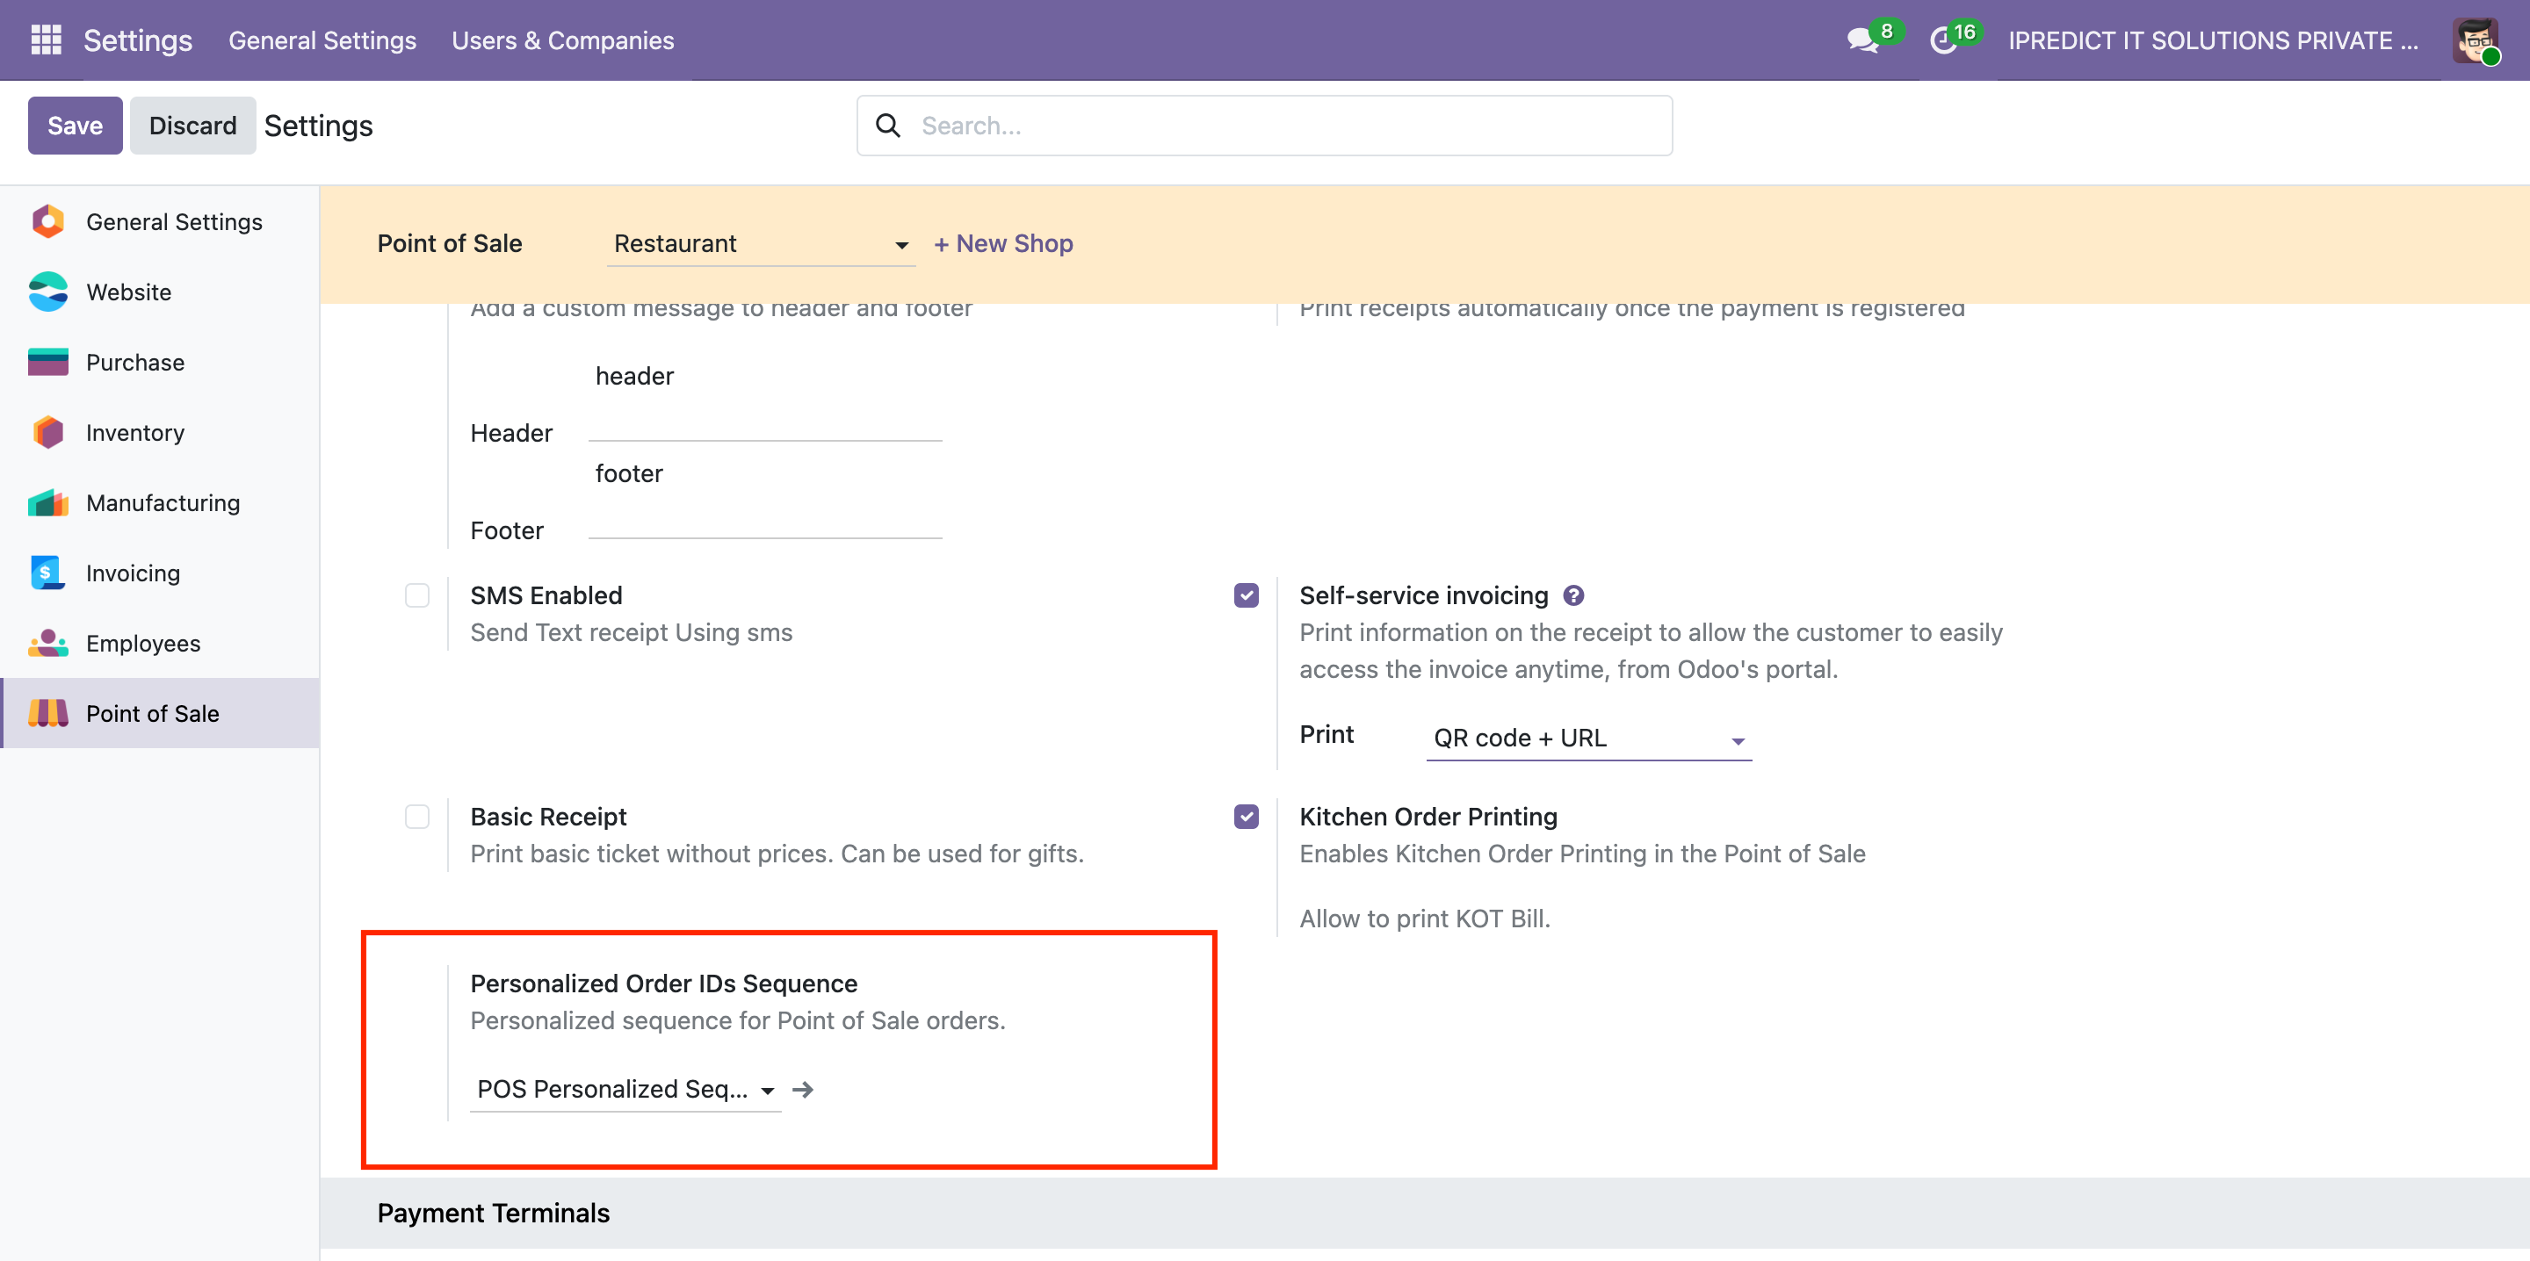Viewport: 2530px width, 1261px height.
Task: Open the apps grid menu icon
Action: (x=45, y=40)
